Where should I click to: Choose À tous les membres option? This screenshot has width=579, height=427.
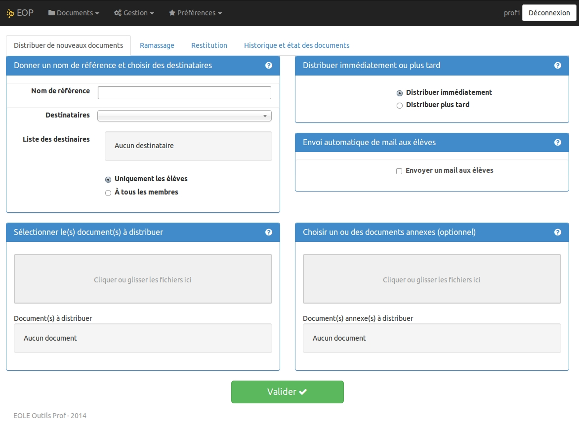point(108,193)
